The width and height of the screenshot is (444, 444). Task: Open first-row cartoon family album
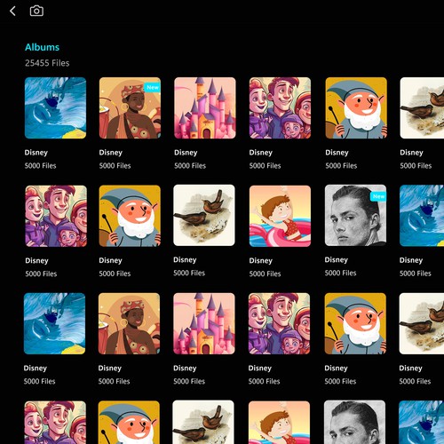280,108
